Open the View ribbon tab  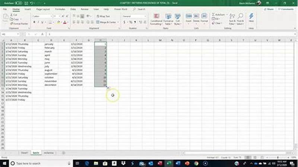[96, 9]
